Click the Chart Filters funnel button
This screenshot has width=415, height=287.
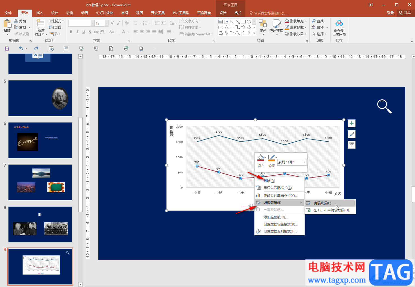pos(352,145)
